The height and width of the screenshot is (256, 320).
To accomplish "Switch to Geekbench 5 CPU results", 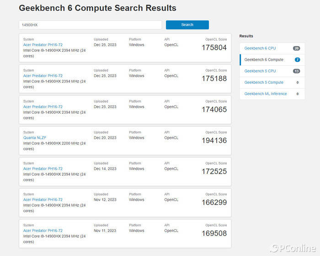I will click(x=260, y=71).
